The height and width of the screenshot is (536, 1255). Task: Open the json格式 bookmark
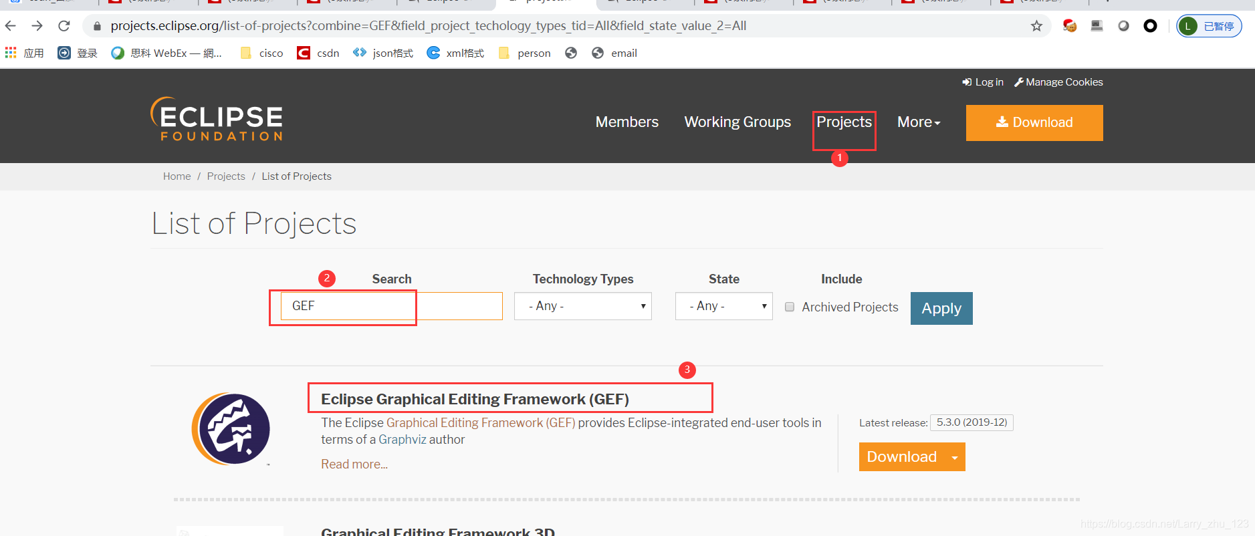(383, 53)
